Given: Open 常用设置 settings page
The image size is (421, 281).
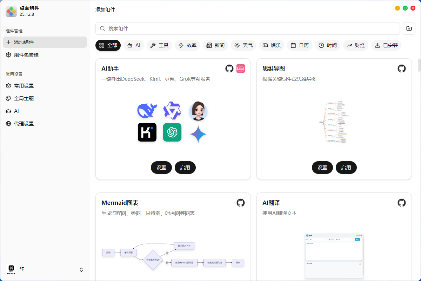Looking at the screenshot, I should point(45,86).
